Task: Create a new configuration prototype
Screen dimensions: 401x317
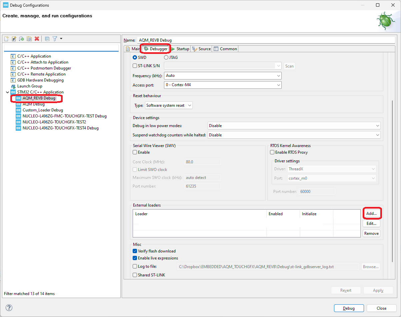Action: click(x=14, y=39)
